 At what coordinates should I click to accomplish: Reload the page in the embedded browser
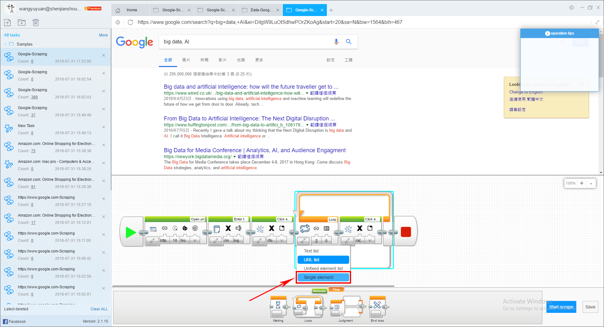coord(130,22)
